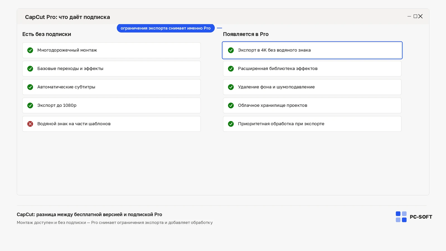
Task: Click the Появляется в Pro column heading
Action: point(246,34)
